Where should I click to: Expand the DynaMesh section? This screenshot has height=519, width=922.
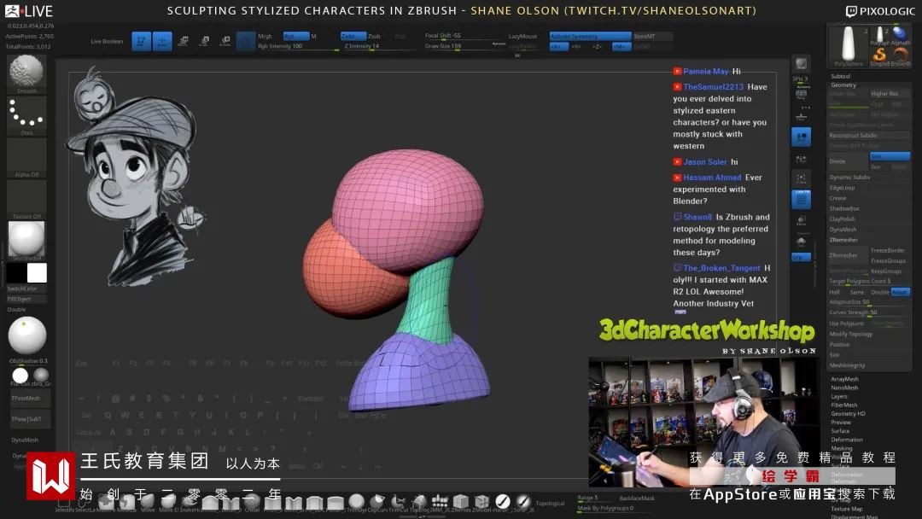pos(843,230)
